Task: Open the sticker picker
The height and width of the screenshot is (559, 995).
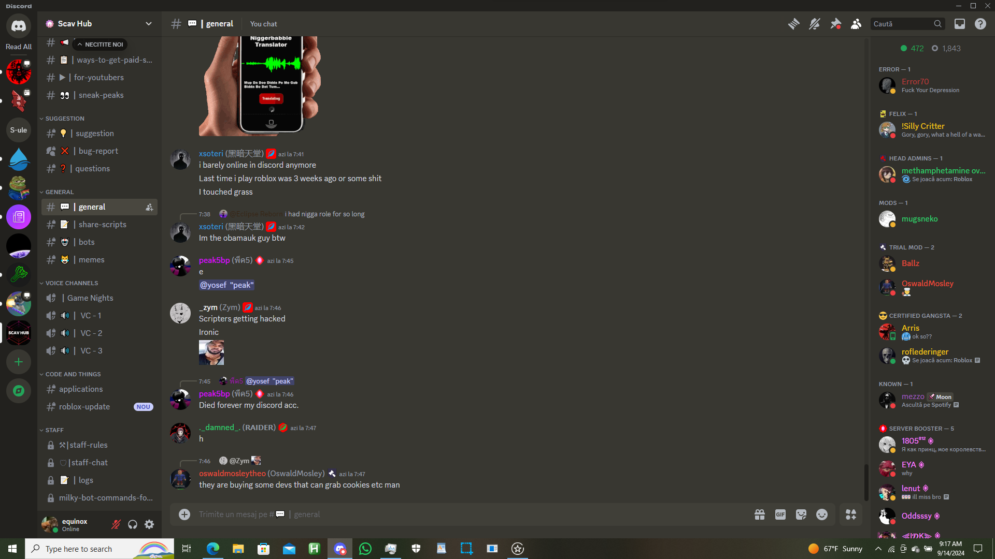Action: point(801,514)
